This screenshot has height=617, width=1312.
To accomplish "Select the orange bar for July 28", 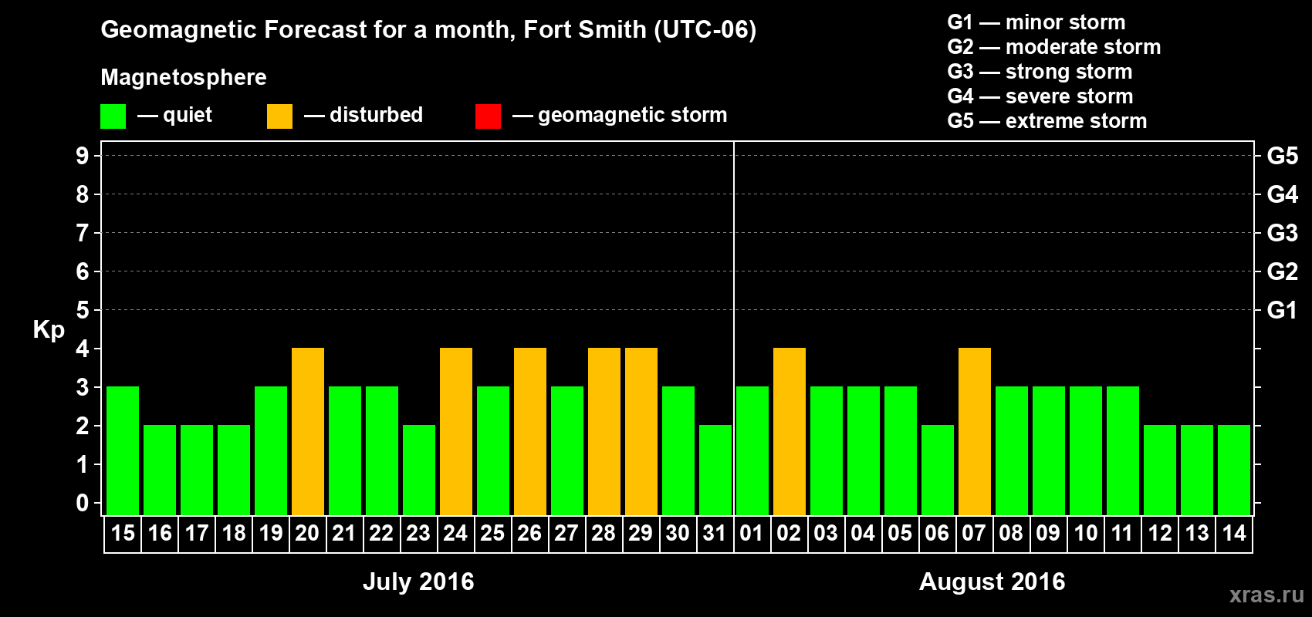I will coord(604,431).
